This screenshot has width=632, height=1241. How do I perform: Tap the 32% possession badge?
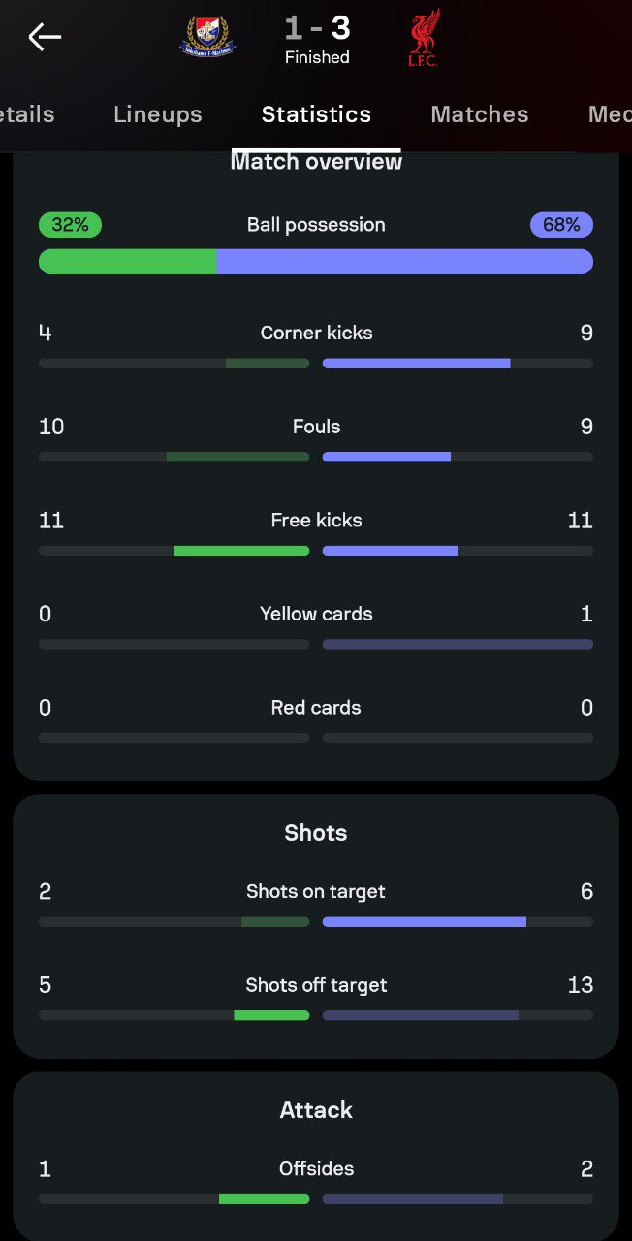click(70, 225)
